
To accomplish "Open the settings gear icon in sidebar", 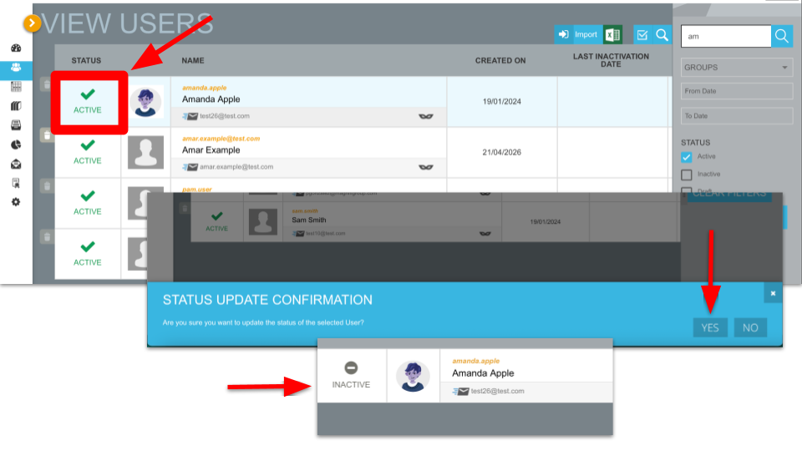I will 16,202.
